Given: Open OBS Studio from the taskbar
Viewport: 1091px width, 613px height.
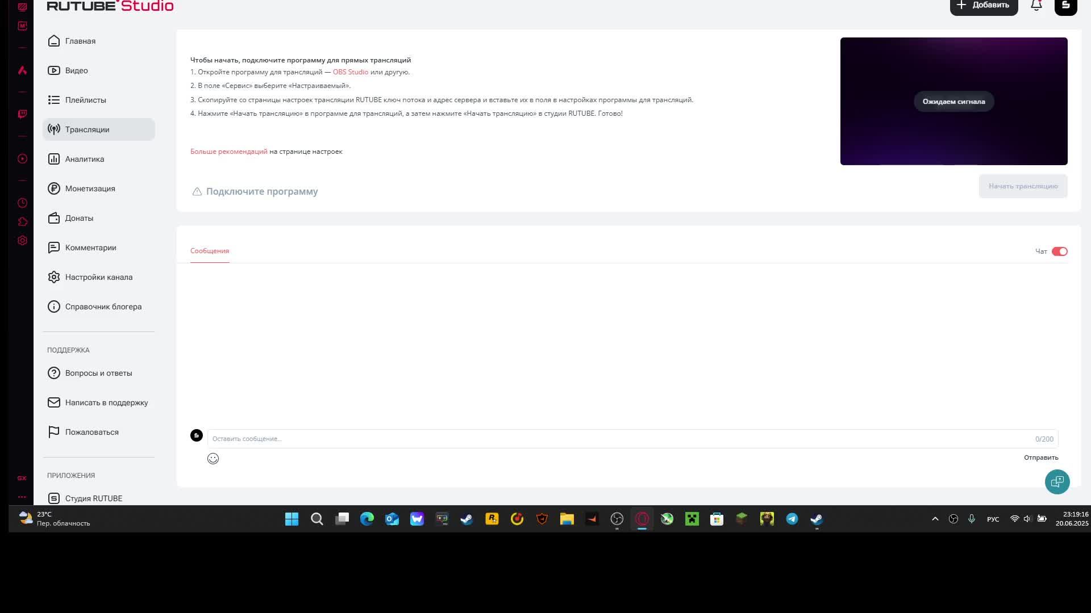Looking at the screenshot, I should 617,519.
